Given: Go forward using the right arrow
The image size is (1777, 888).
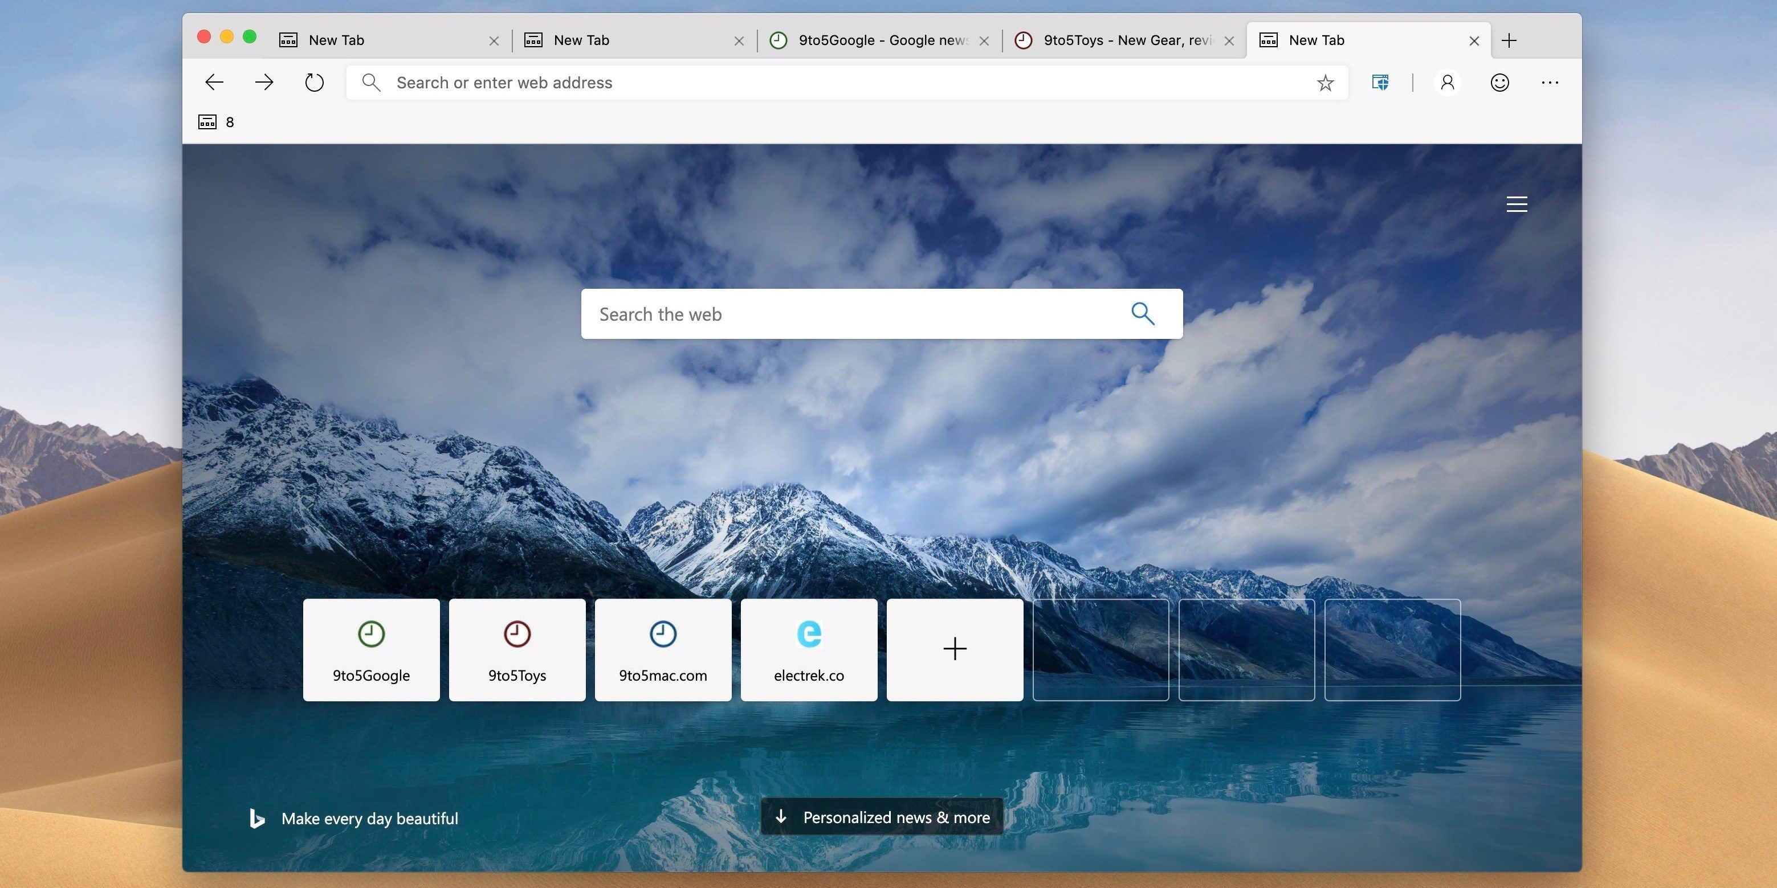Looking at the screenshot, I should click(x=264, y=83).
